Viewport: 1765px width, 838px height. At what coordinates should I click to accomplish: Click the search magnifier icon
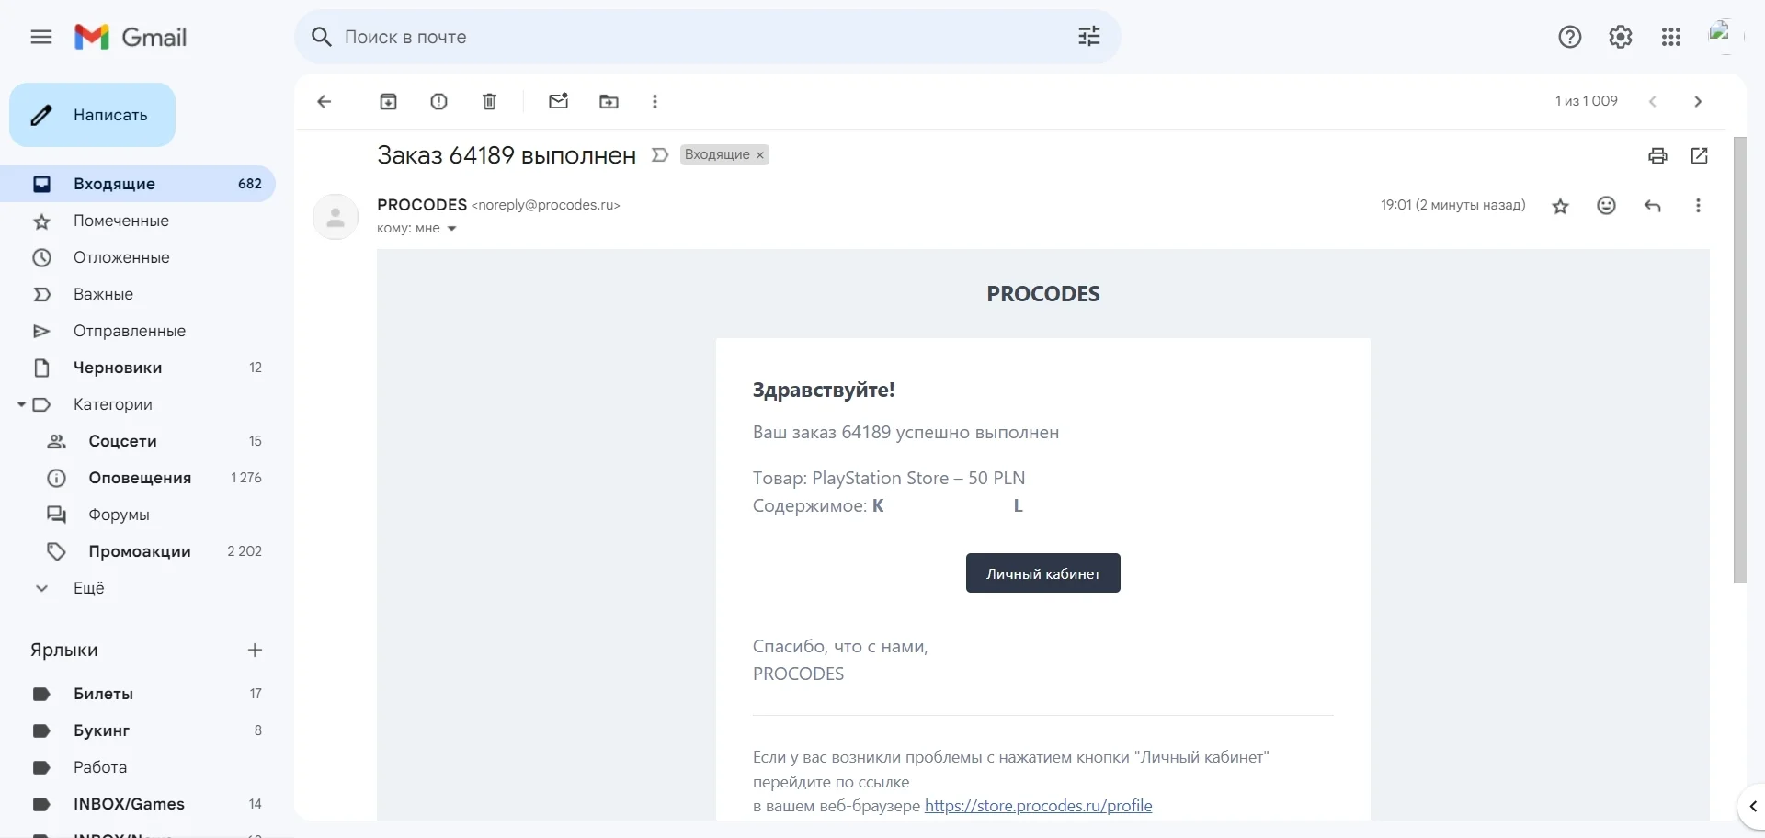tap(322, 37)
